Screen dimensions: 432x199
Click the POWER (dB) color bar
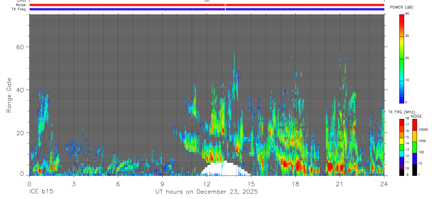(x=402, y=58)
